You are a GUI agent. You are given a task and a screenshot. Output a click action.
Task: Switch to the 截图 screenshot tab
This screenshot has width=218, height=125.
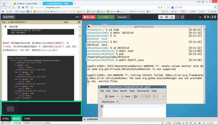16,119
